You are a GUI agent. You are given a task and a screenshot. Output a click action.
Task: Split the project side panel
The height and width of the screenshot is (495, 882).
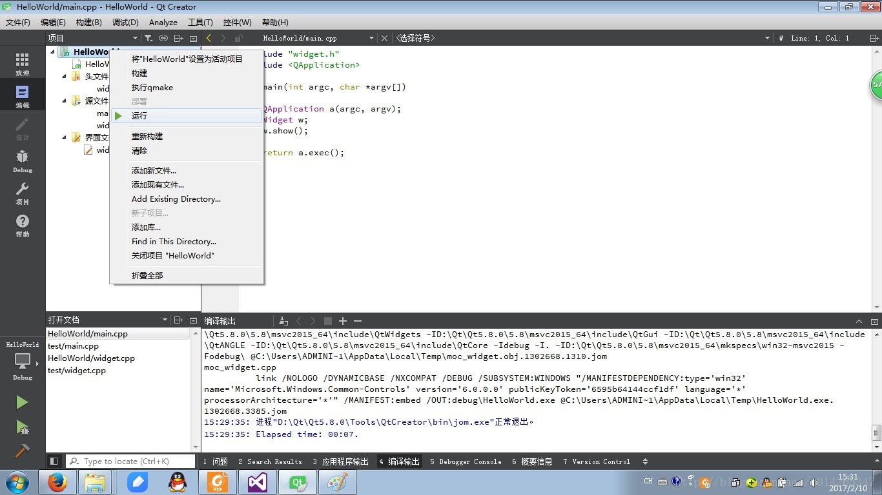179,38
